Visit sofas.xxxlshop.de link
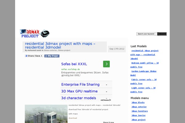The height and width of the screenshot is (123, 185). 70,69
